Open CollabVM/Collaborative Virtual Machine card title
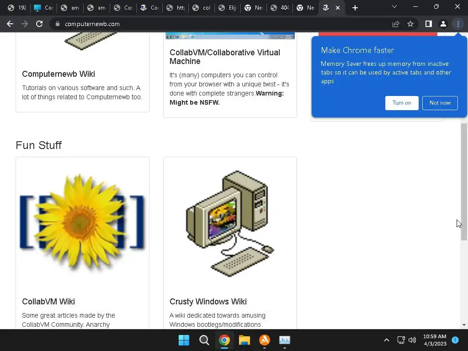 pyautogui.click(x=225, y=57)
